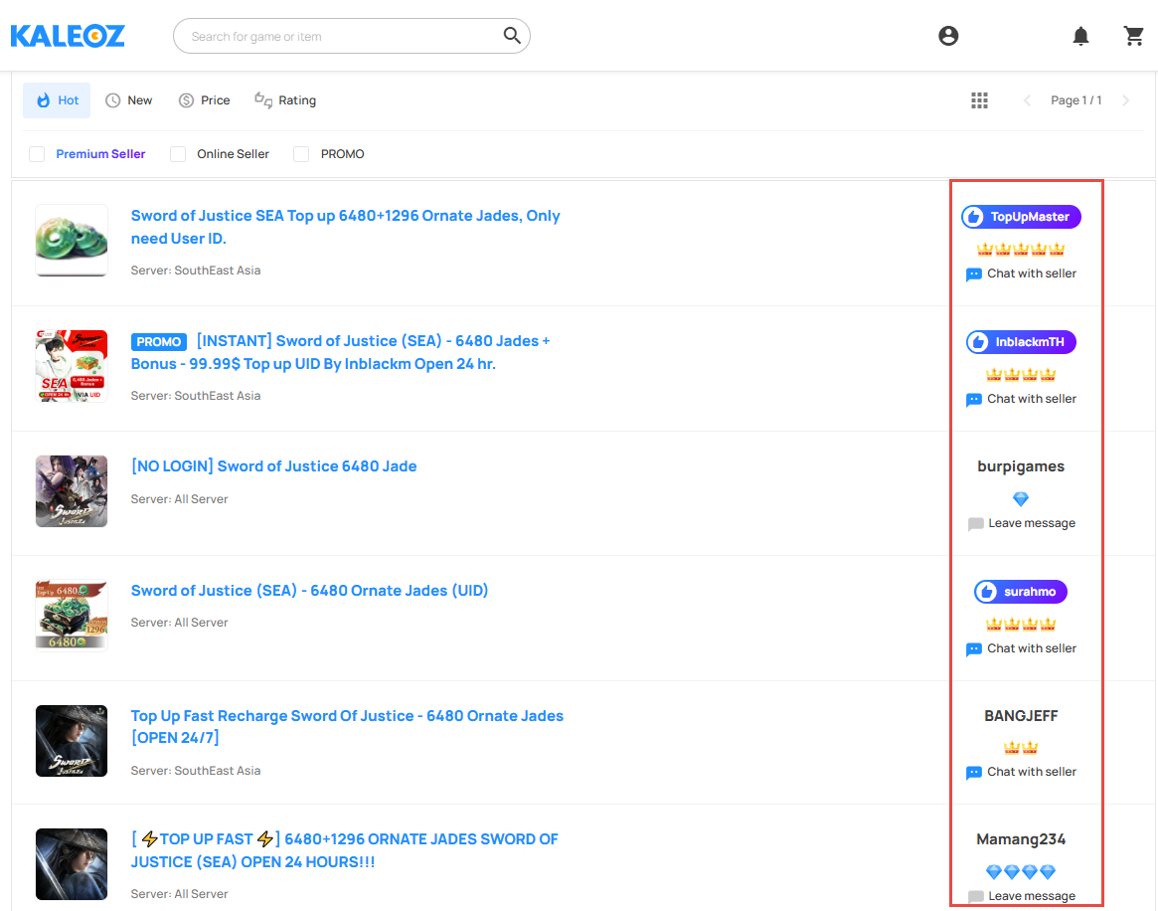1158x911 pixels.
Task: Enable the PROMO filter checkbox
Action: tap(301, 154)
